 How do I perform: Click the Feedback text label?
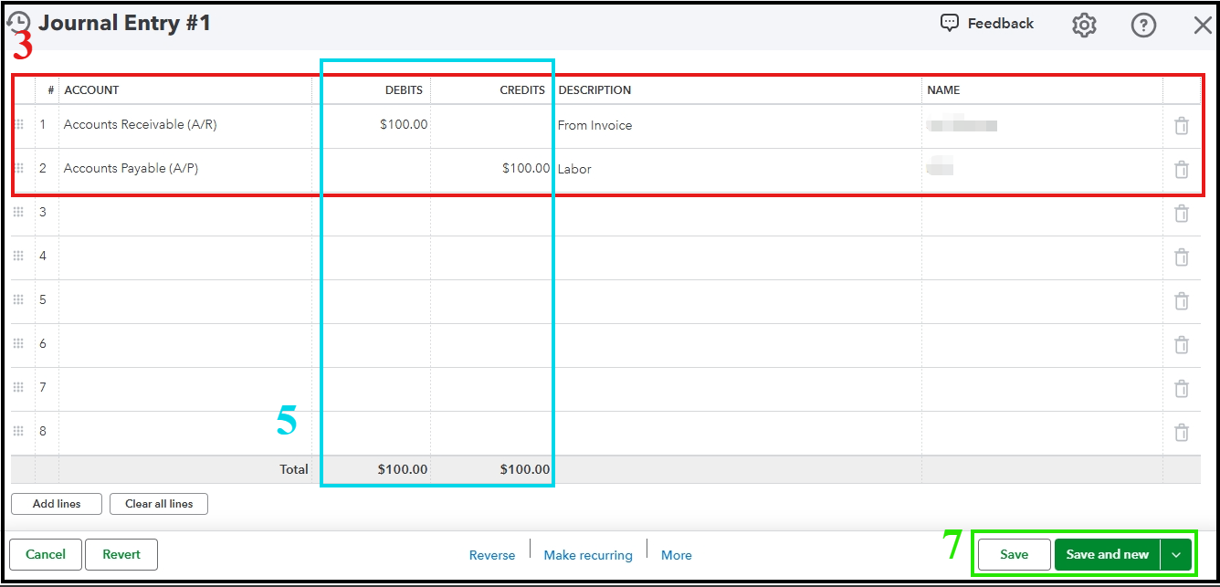(x=1001, y=24)
